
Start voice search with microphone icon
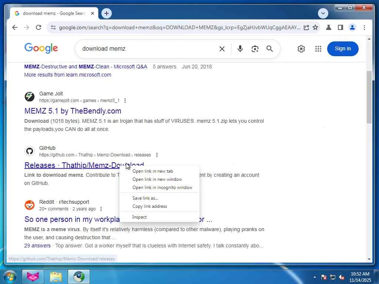(240, 49)
